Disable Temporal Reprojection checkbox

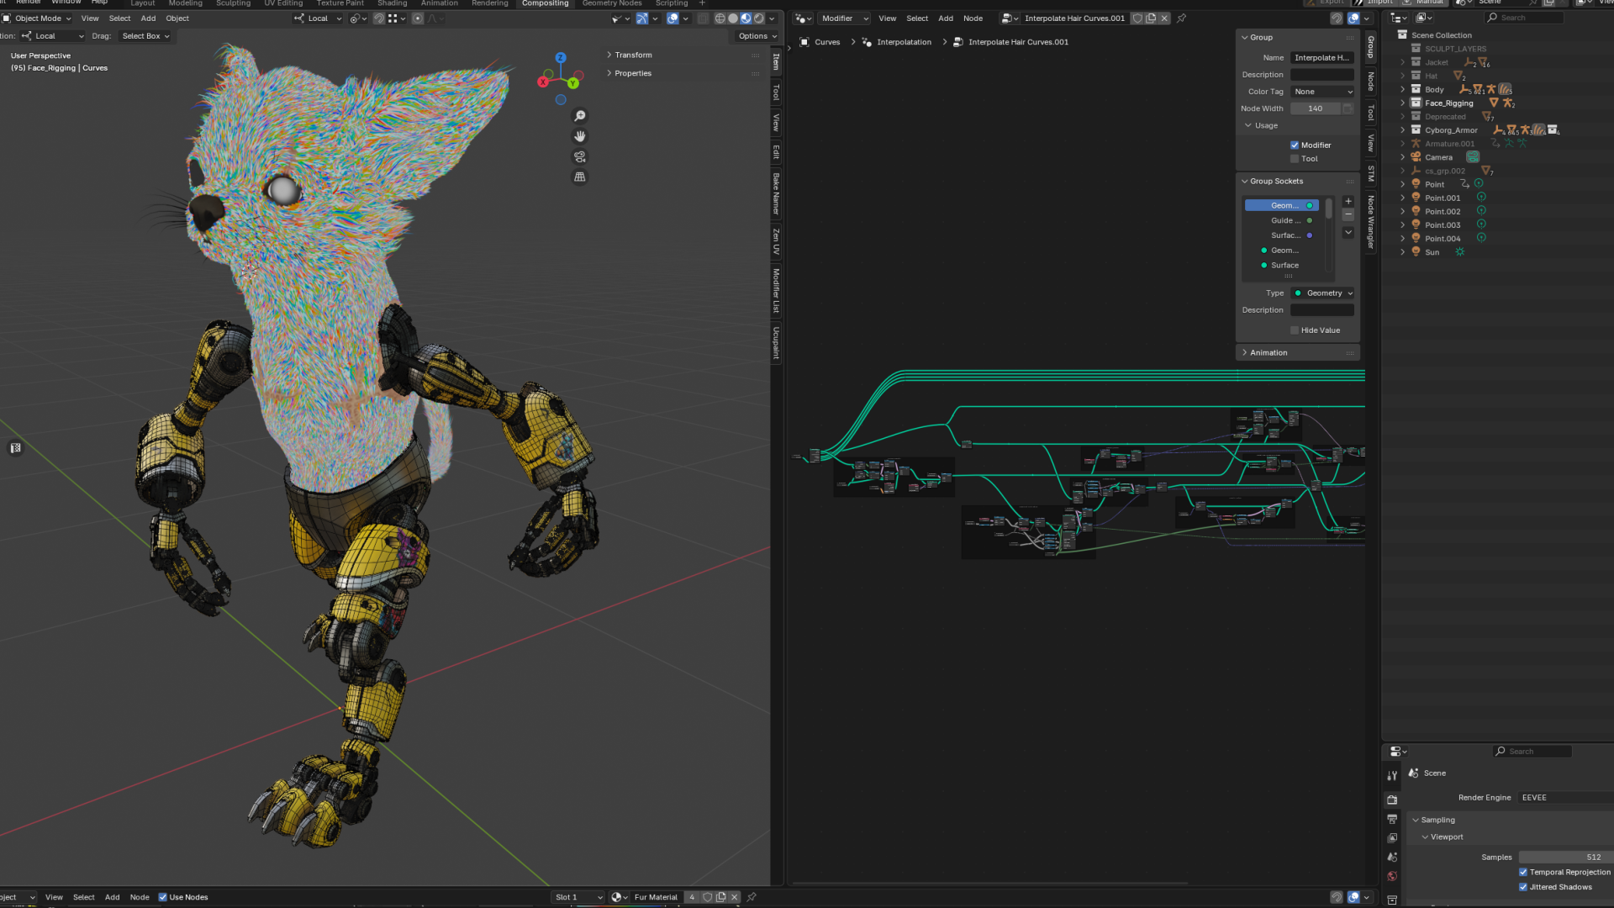pos(1523,872)
